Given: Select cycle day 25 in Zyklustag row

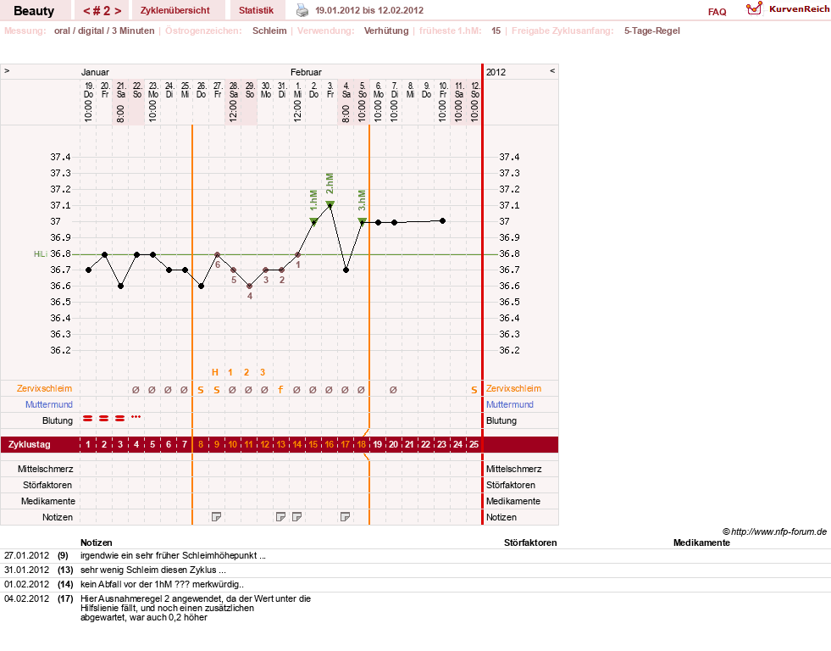Looking at the screenshot, I should [474, 444].
